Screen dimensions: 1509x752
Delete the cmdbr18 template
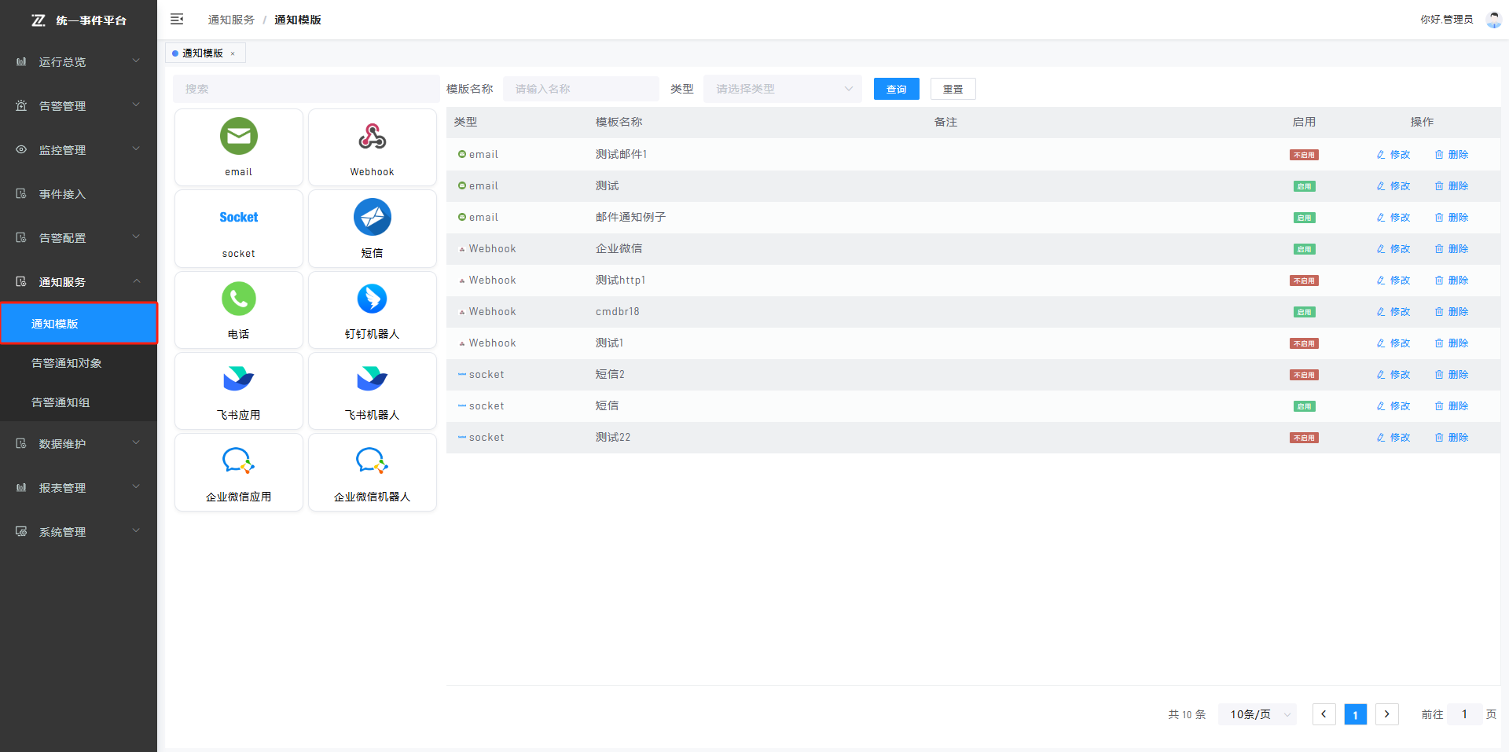(1452, 312)
